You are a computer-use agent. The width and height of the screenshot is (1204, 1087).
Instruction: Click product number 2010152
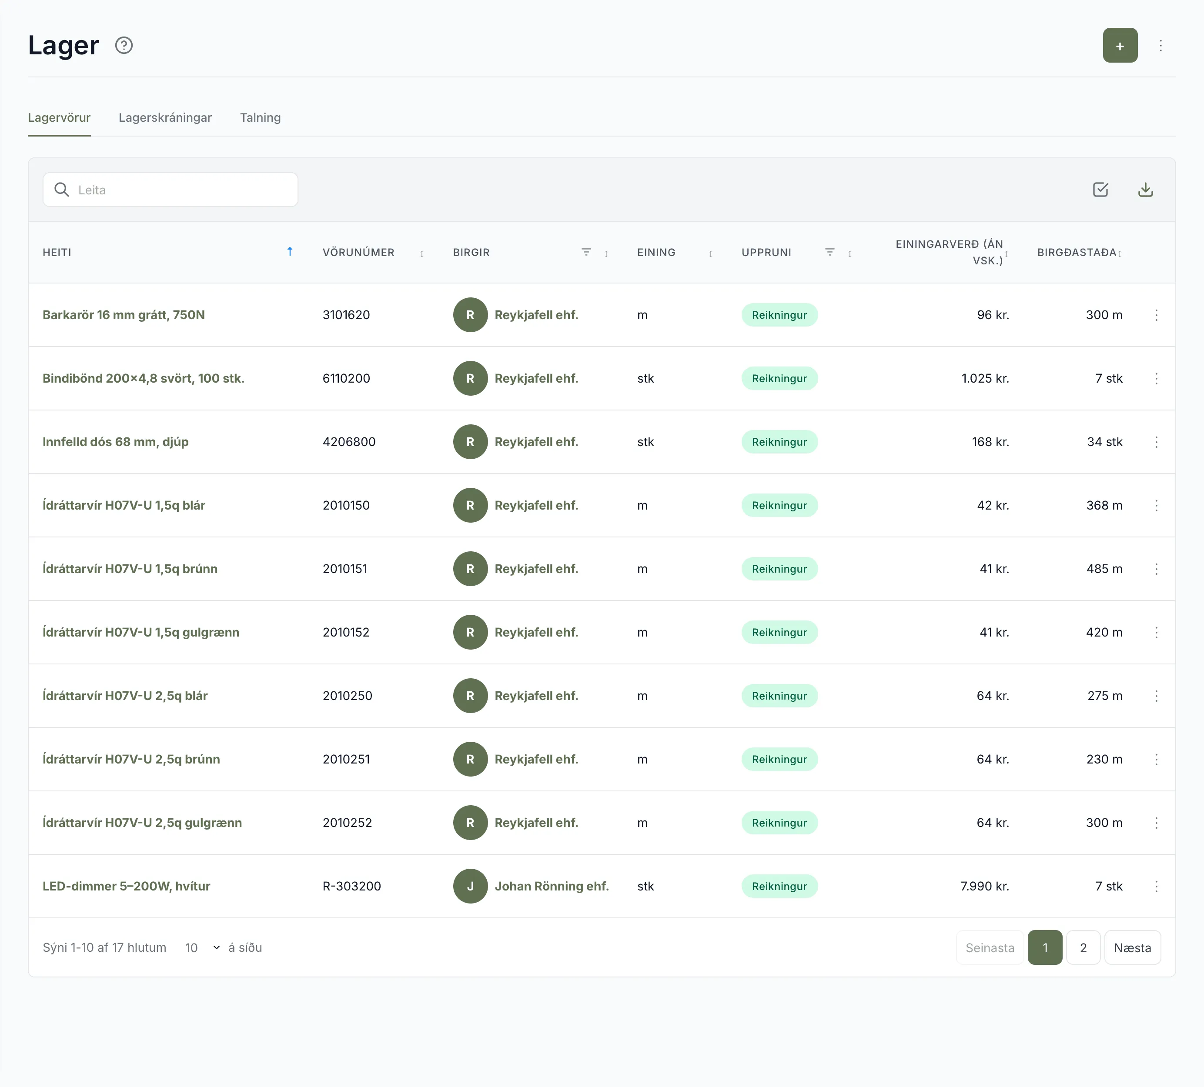point(346,632)
